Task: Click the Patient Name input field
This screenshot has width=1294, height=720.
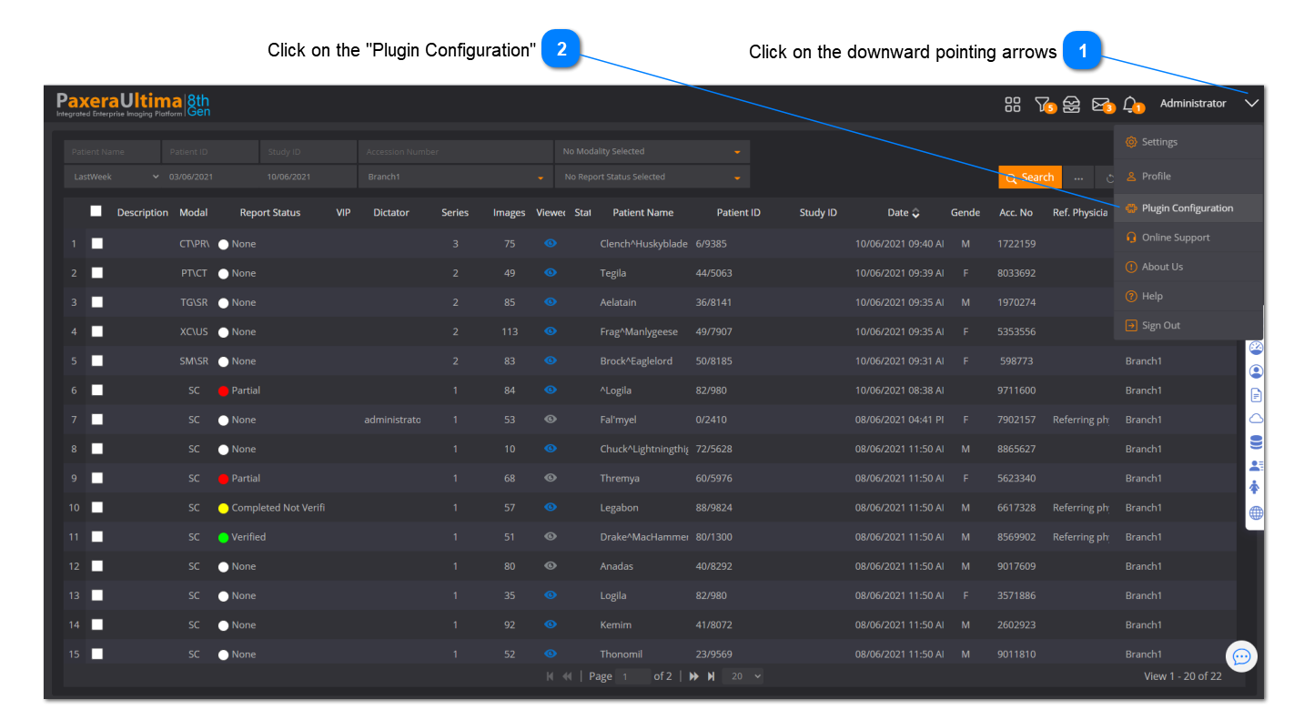Action: [x=112, y=152]
